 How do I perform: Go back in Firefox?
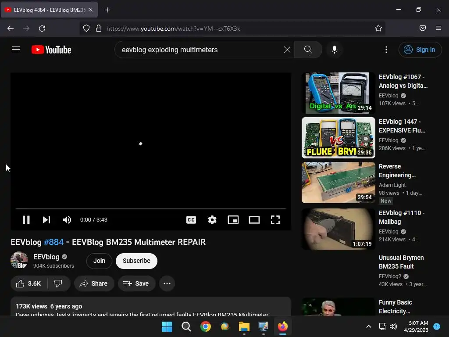click(11, 29)
